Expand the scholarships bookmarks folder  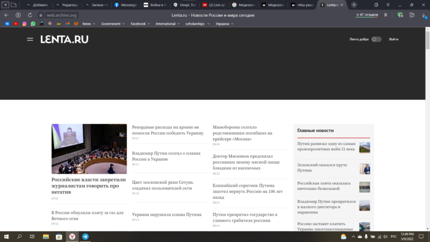tap(198, 24)
